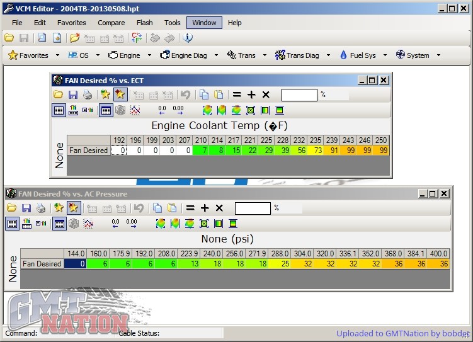Screen dimensions: 473x342
Task: Click the System toolbar button
Action: tap(413, 55)
